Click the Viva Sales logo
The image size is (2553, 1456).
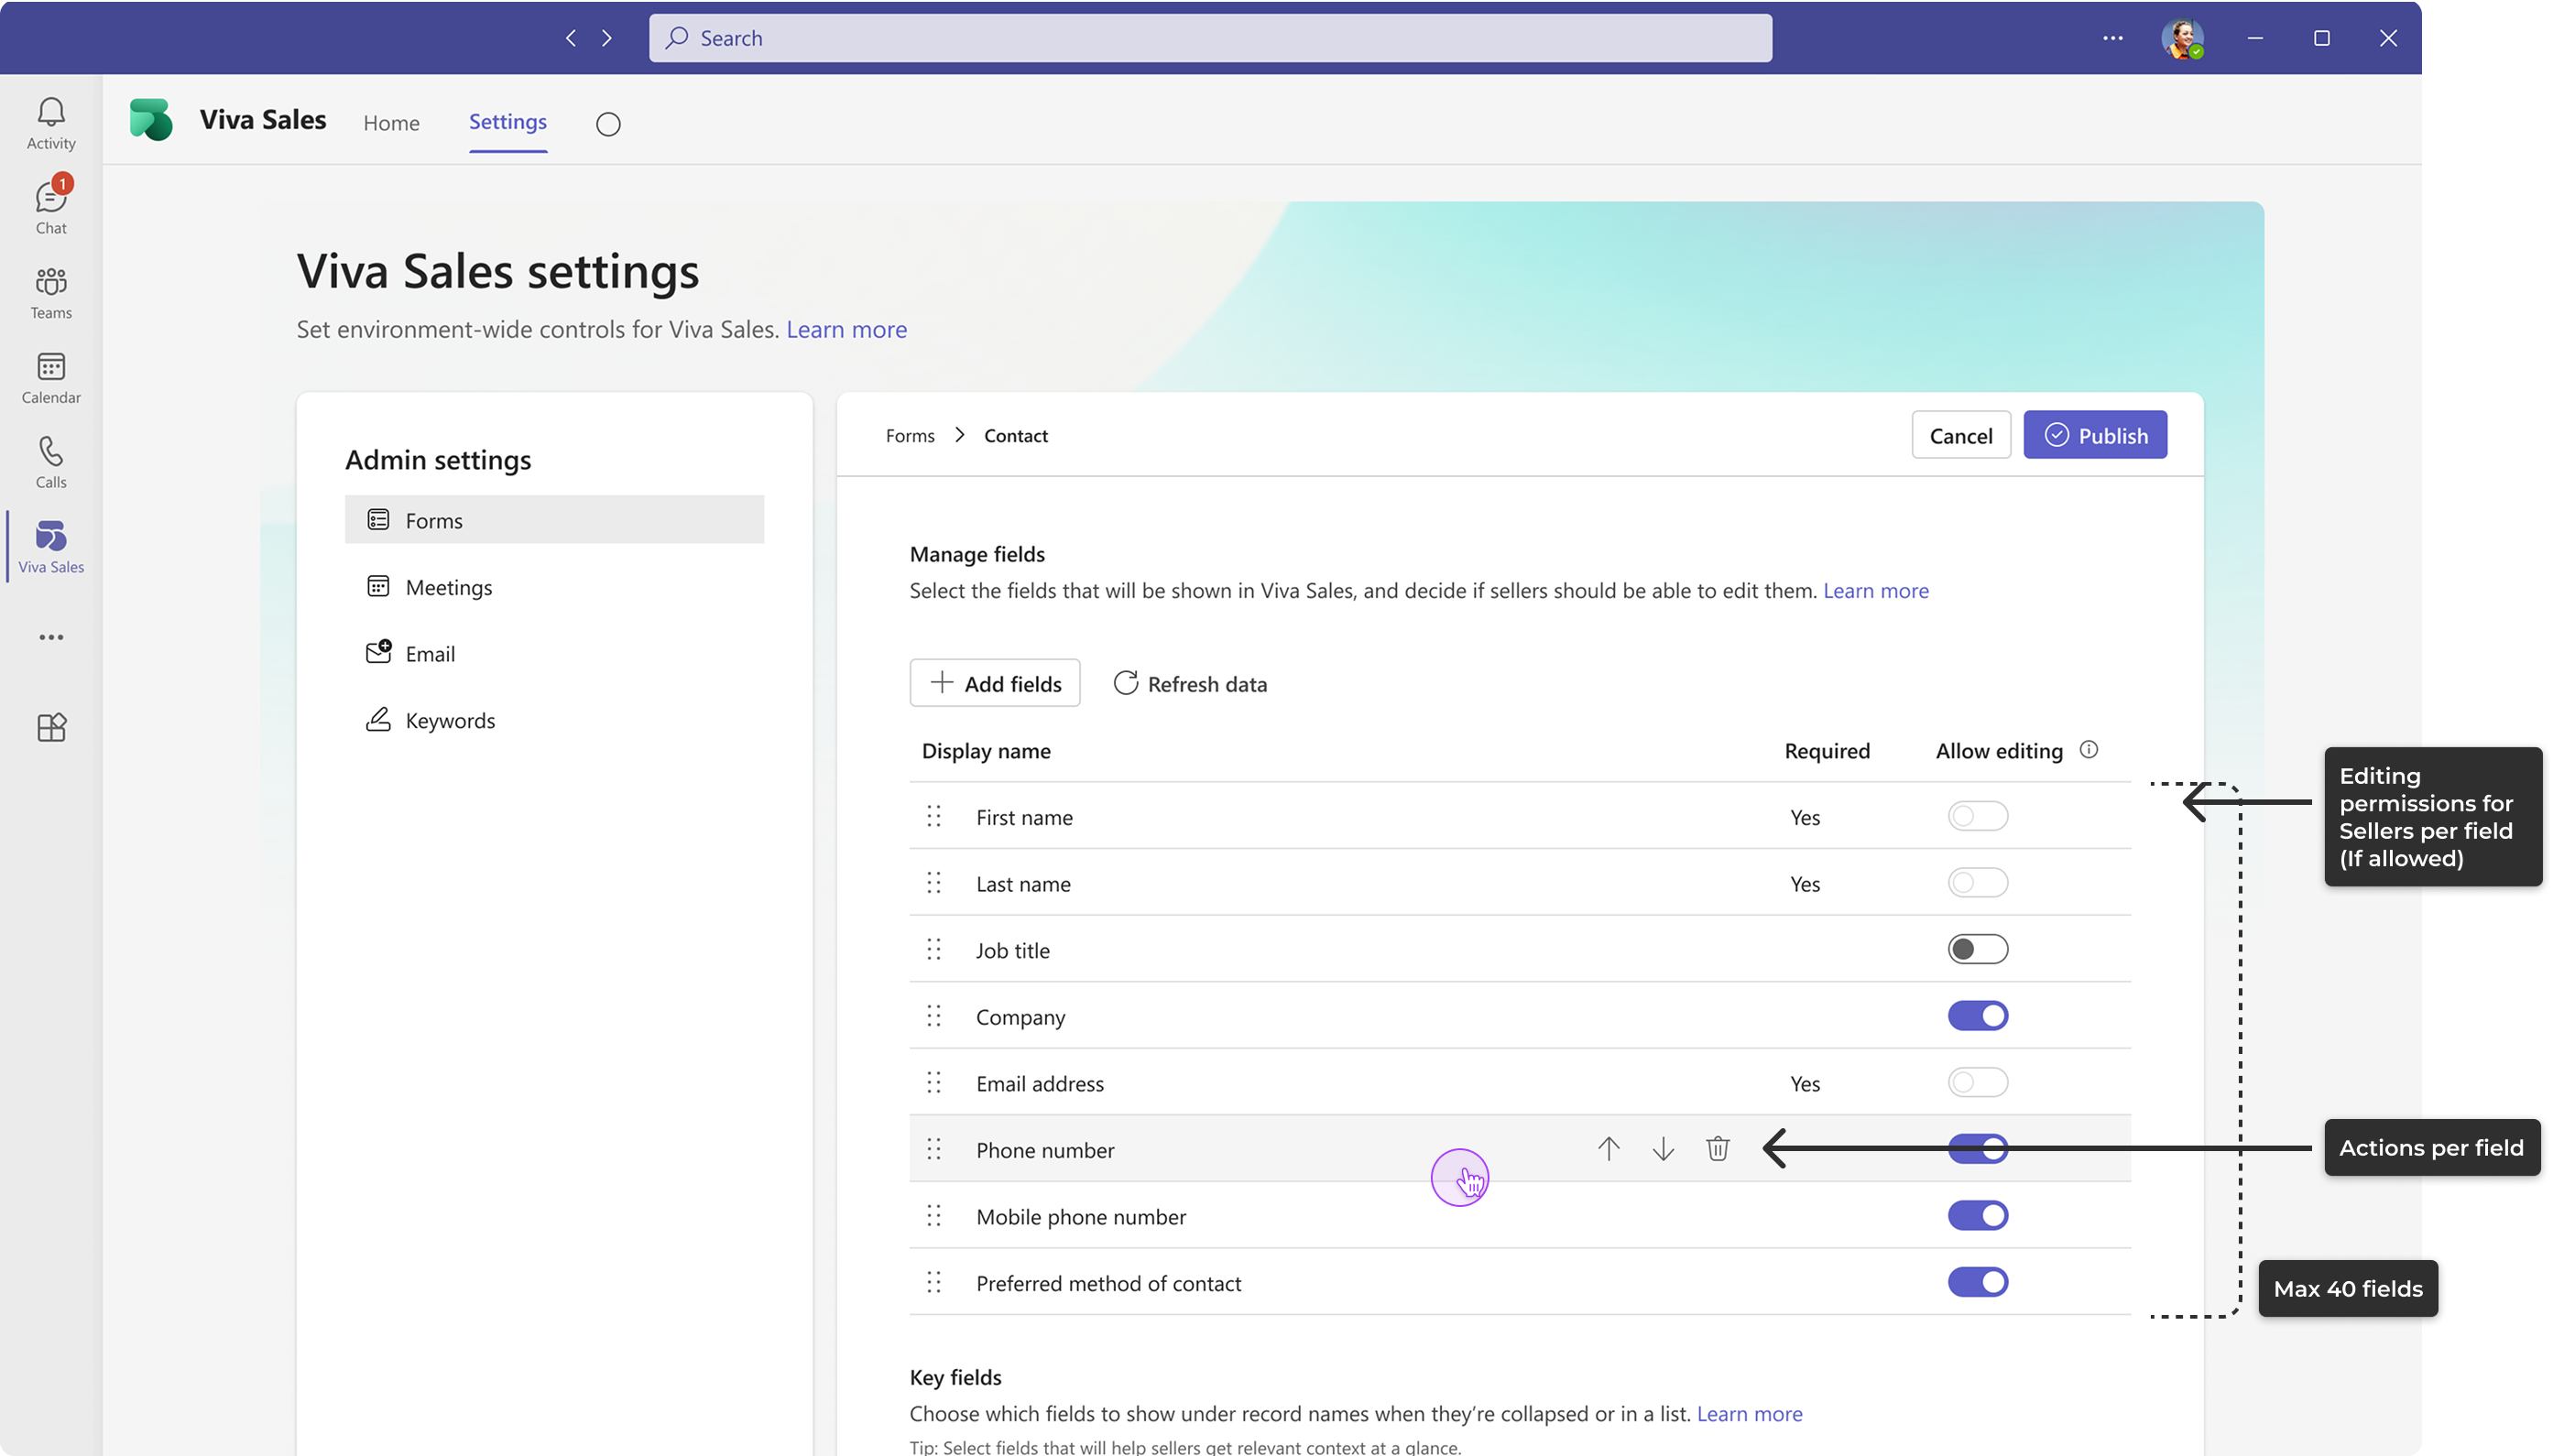pos(151,120)
